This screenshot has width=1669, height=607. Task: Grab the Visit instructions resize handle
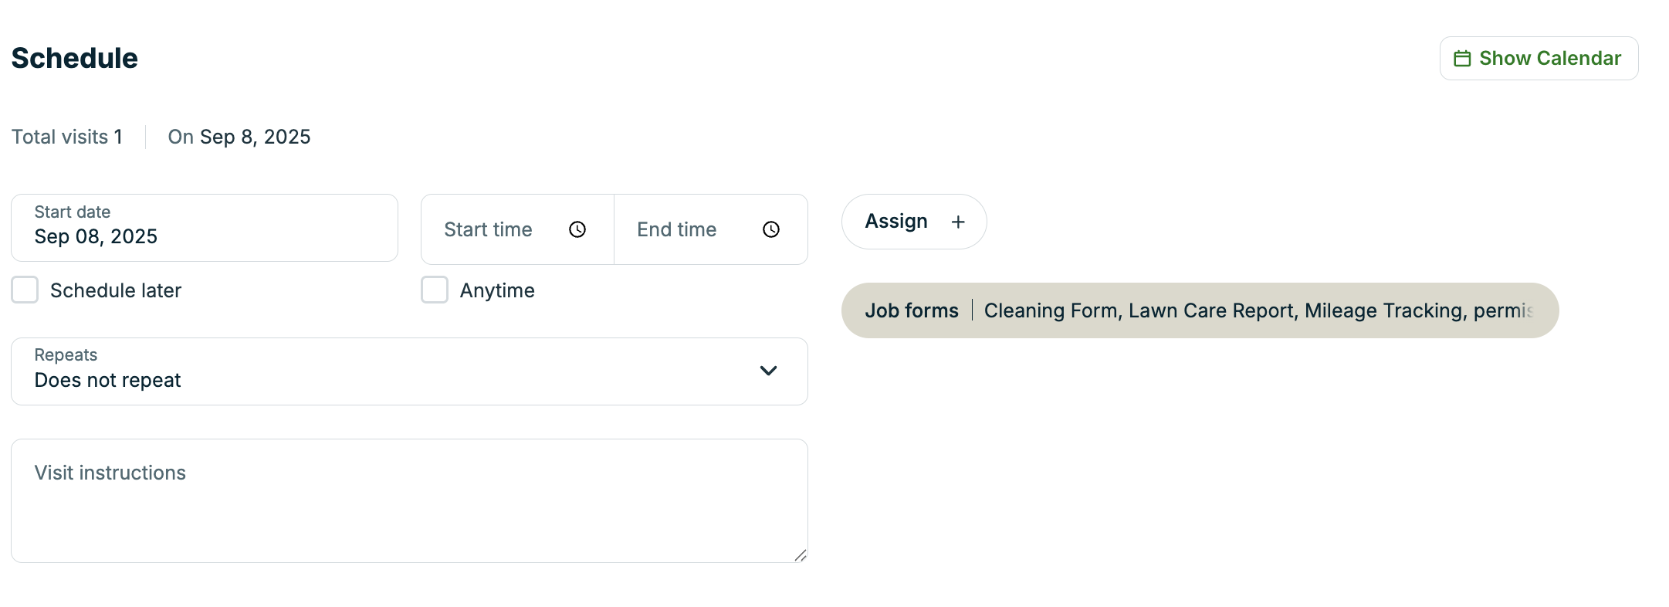tap(801, 555)
